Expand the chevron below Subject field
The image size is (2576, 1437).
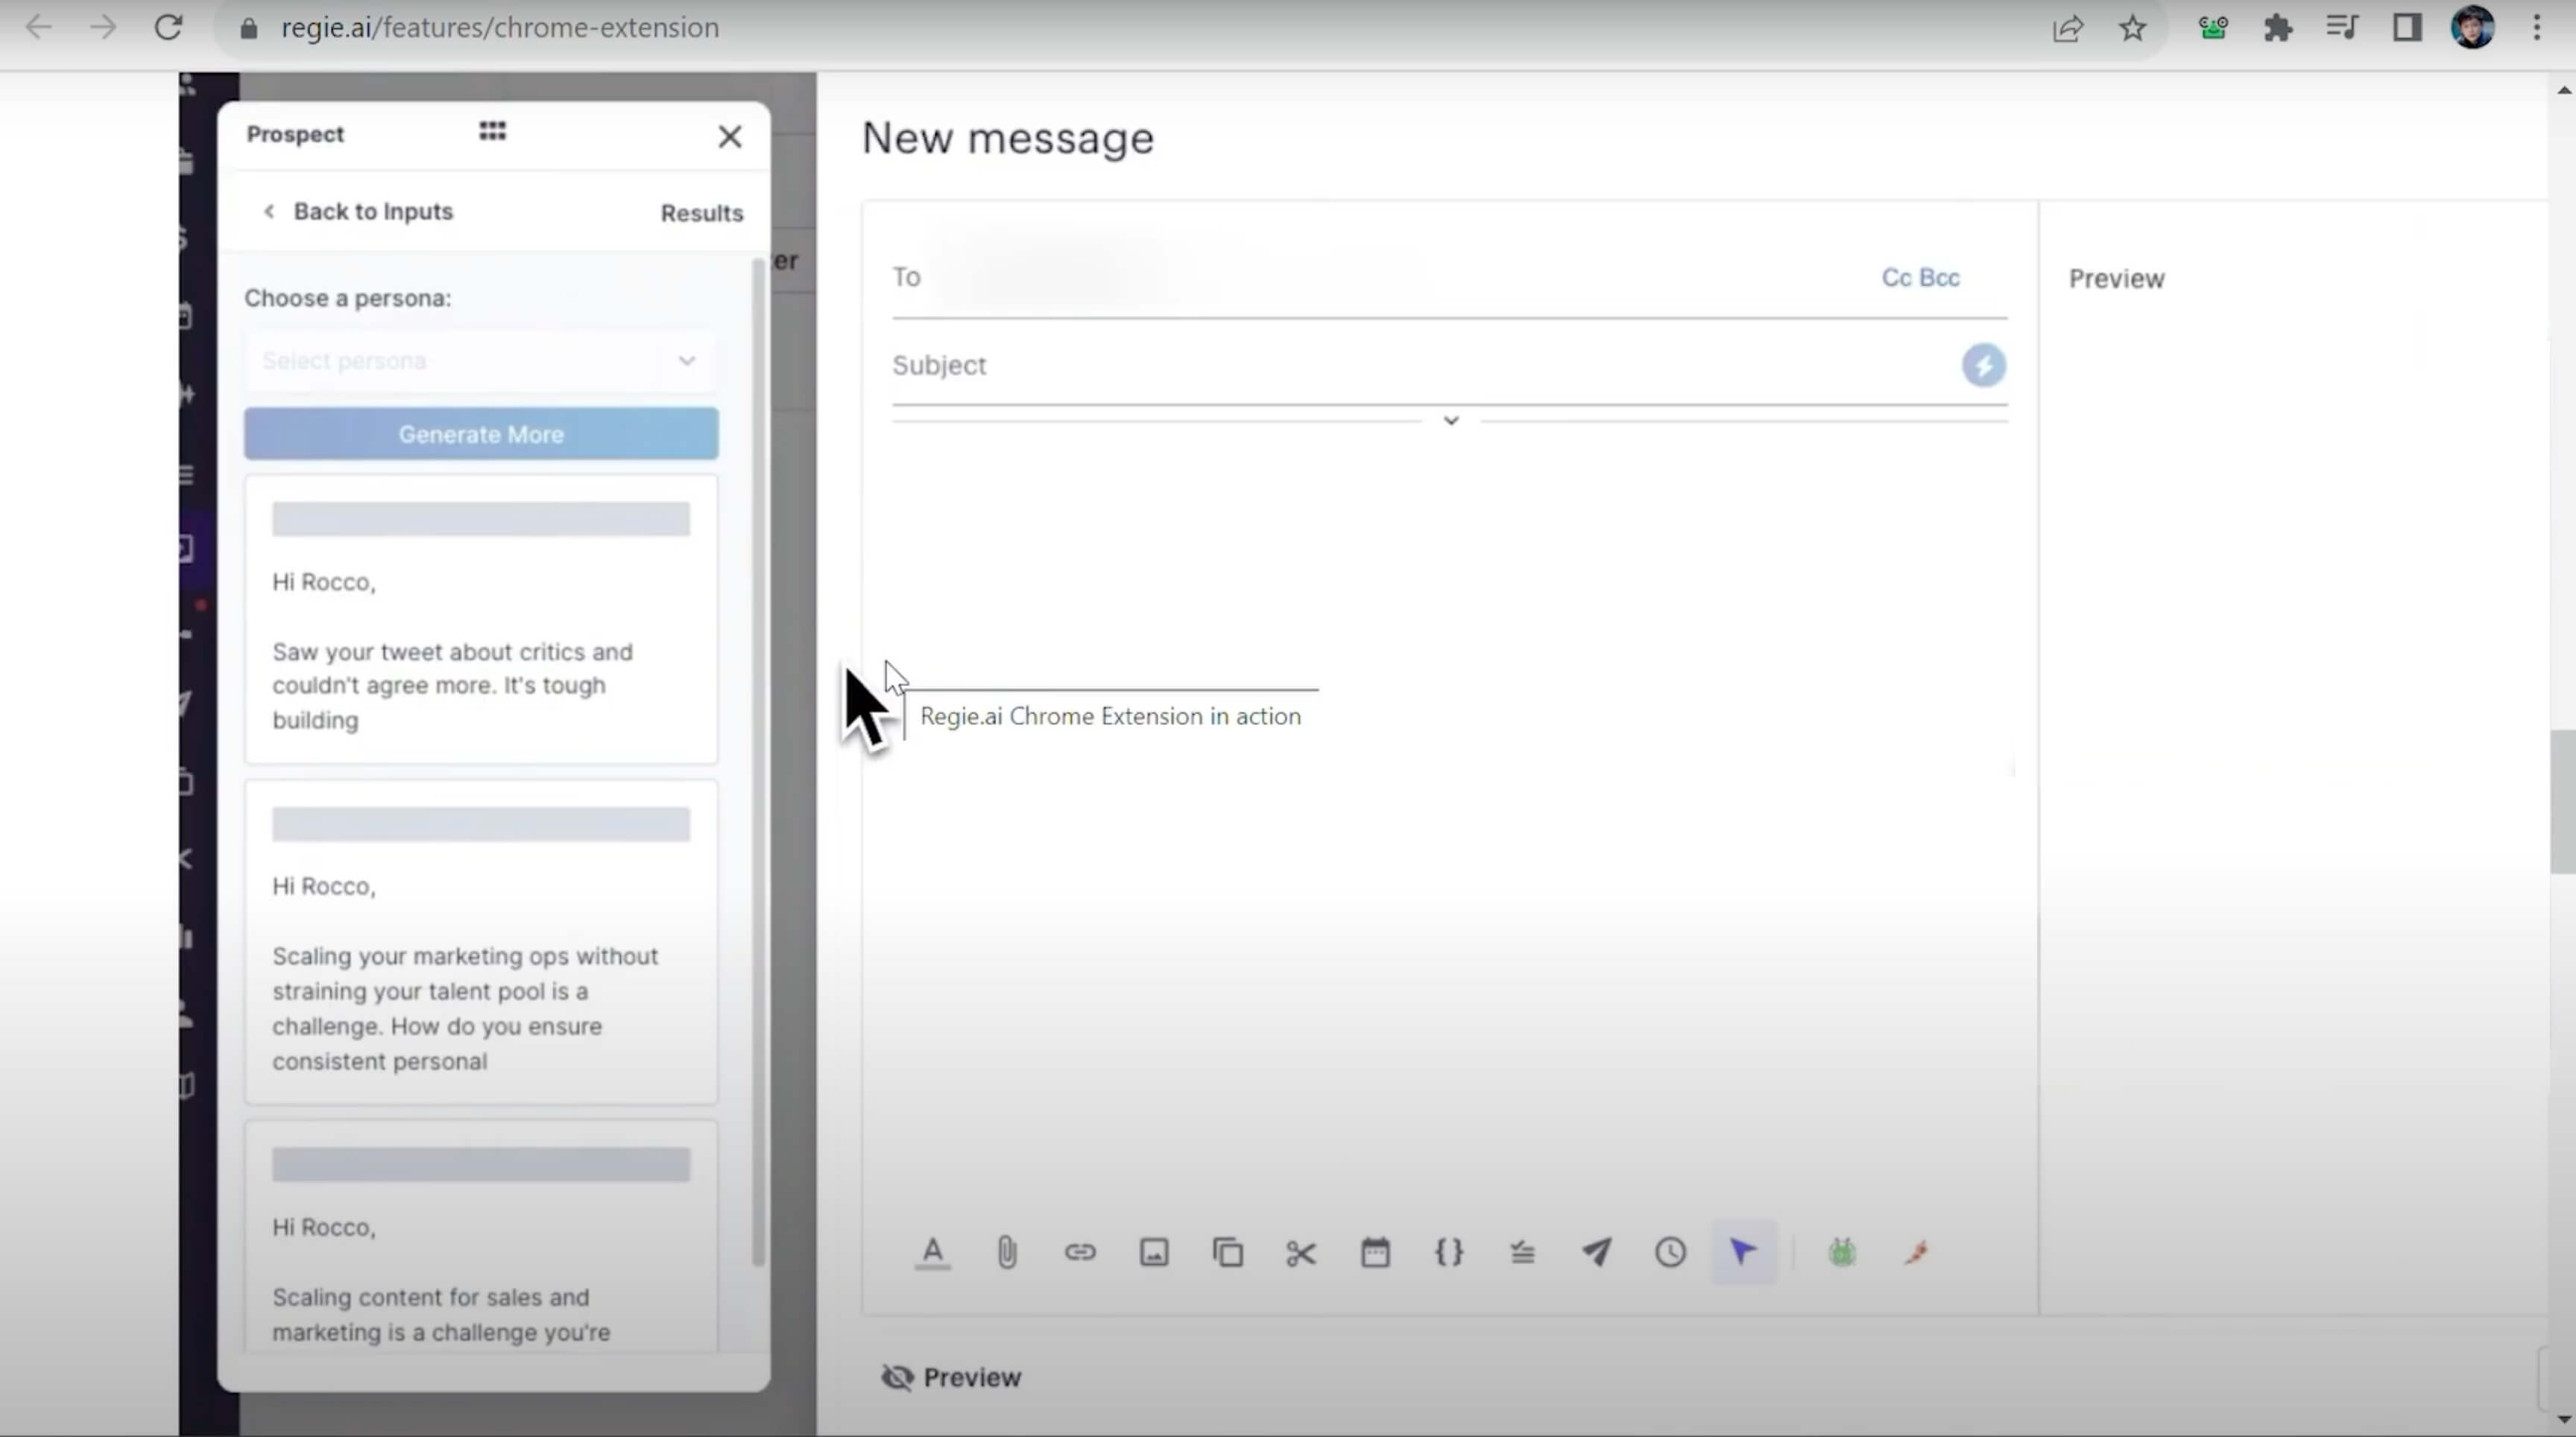pyautogui.click(x=1451, y=421)
